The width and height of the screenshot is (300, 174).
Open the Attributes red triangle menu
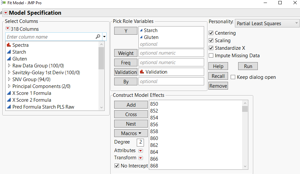click(x=141, y=151)
